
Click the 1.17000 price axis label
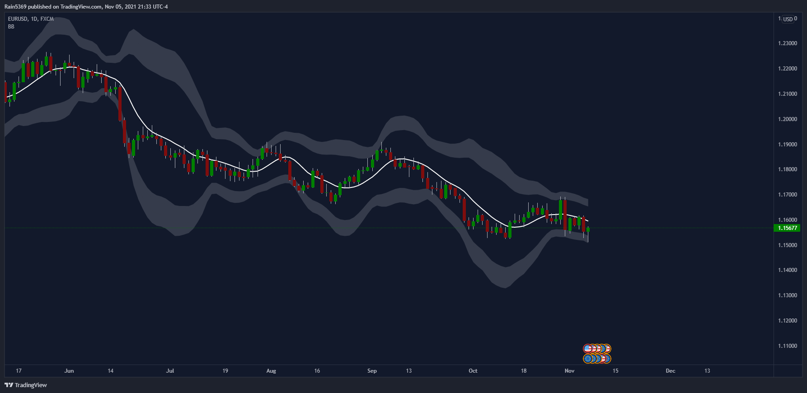tap(788, 195)
